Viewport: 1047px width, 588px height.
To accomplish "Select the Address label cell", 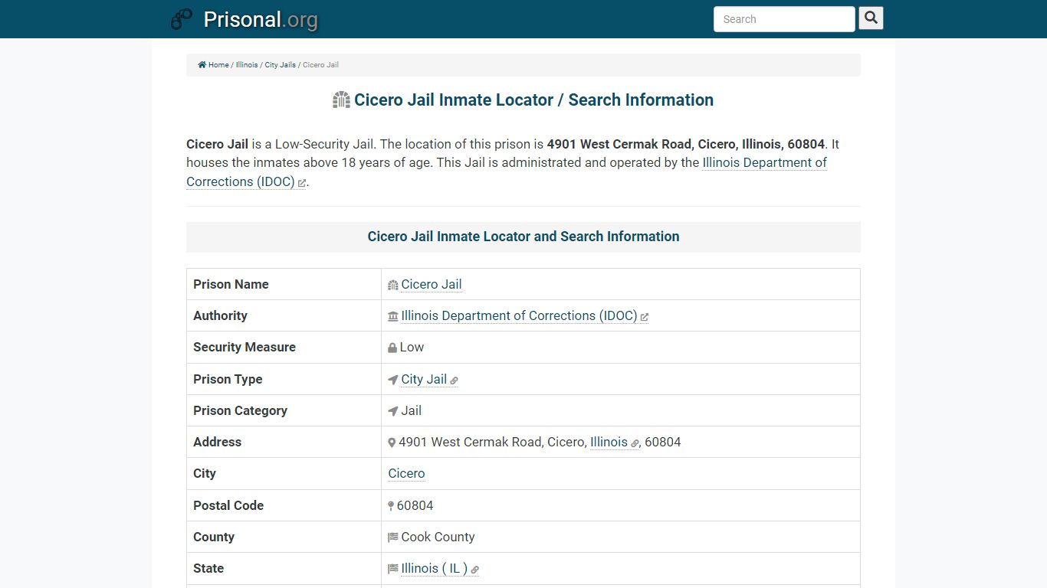I will click(x=284, y=442).
